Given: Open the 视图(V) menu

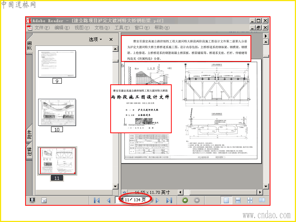Looking at the screenshot, I should coord(82,28).
